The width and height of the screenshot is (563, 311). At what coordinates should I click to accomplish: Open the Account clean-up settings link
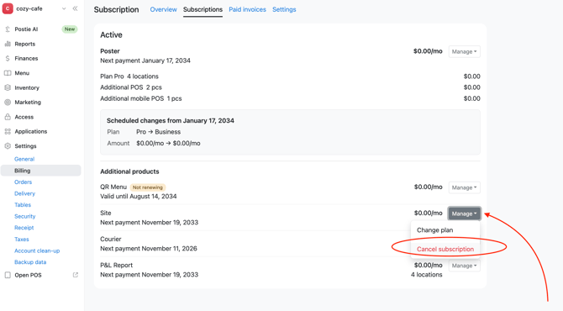click(37, 250)
